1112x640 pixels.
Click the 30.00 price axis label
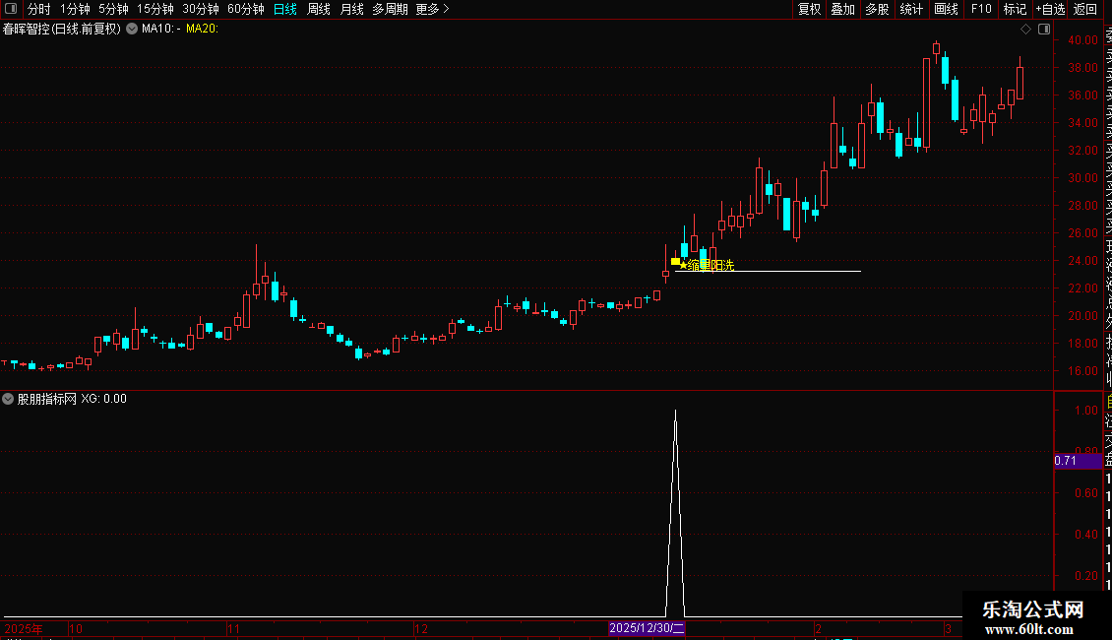pos(1082,178)
